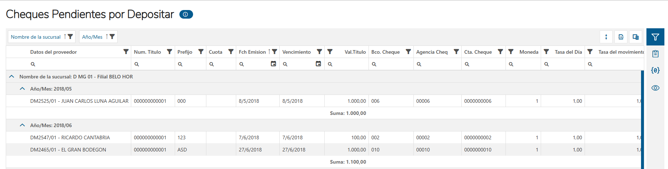Click the clipboard icon in right sidebar
Image resolution: width=668 pixels, height=169 pixels.
pos(655,54)
